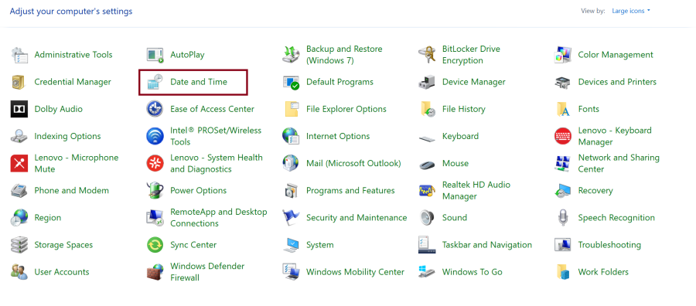
Task: Click the Taskbar and Navigation link
Action: 487,245
